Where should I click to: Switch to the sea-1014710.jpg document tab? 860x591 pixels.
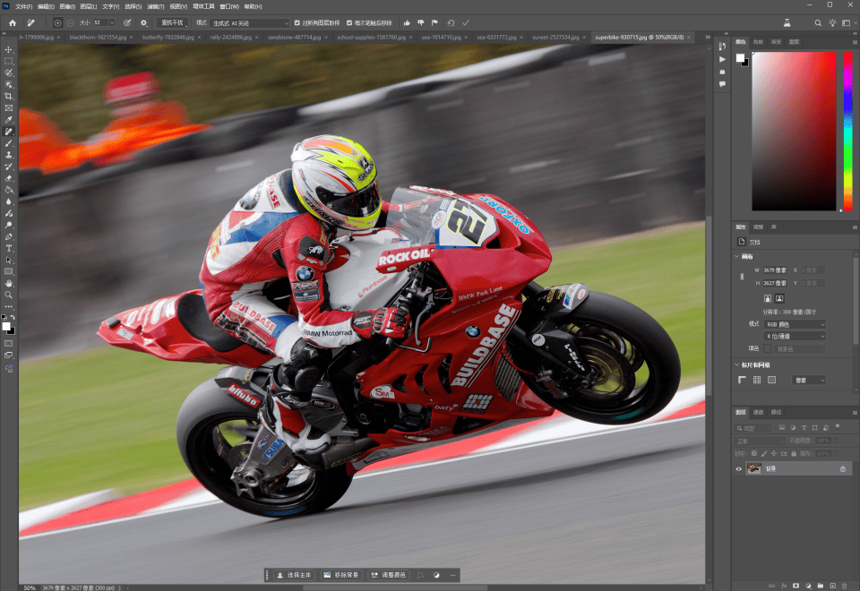[442, 38]
